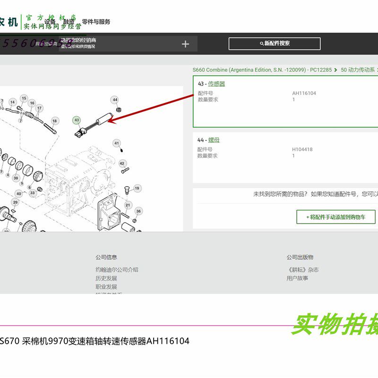This screenshot has width=378, height=378.
Task: Select callout 15 in the parts diagram
Action: coord(24,98)
